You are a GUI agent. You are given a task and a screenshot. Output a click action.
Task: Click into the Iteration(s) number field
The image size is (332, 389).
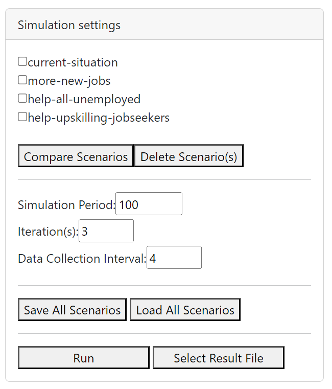(106, 232)
